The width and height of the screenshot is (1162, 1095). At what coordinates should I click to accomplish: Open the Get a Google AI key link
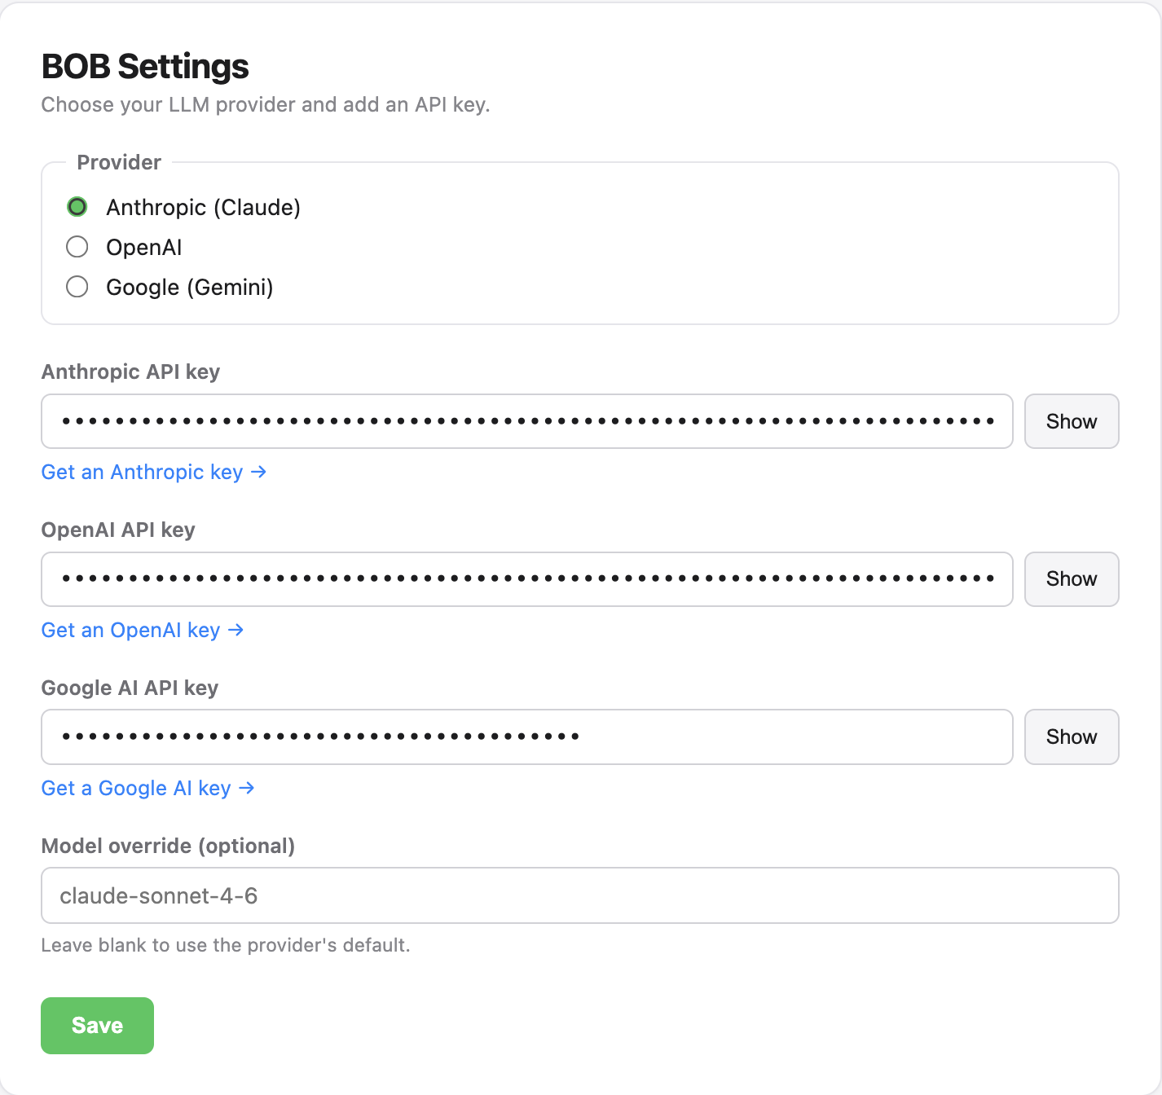pyautogui.click(x=148, y=788)
